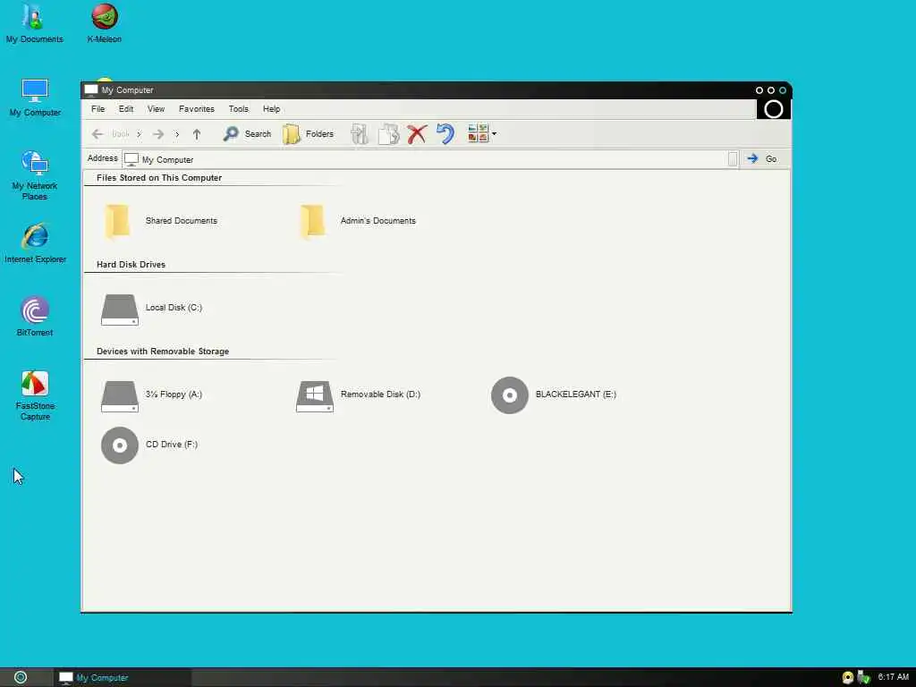Expand the Address bar dropdown
Screen dimensions: 916x687
[733, 159]
